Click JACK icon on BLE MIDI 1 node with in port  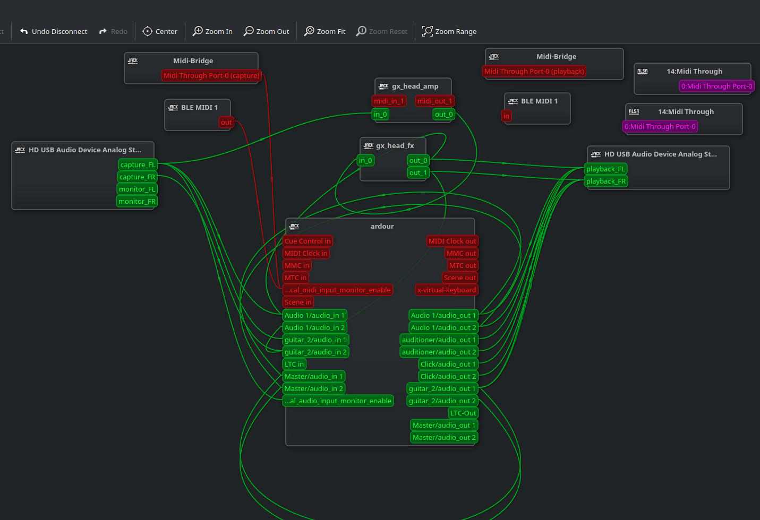513,101
